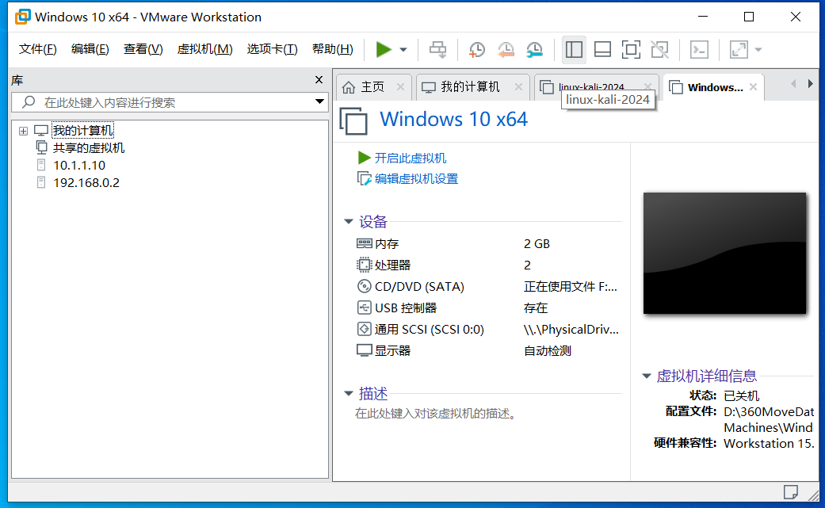825x508 pixels.
Task: Click 编辑虚拟机设置 link
Action: click(x=416, y=179)
